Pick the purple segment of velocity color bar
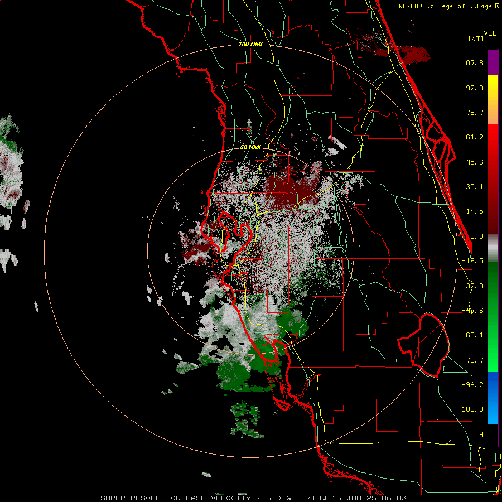The height and width of the screenshot is (502, 502). 493,62
